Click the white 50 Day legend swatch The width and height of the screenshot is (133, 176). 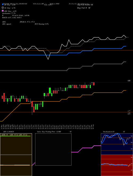3,8
